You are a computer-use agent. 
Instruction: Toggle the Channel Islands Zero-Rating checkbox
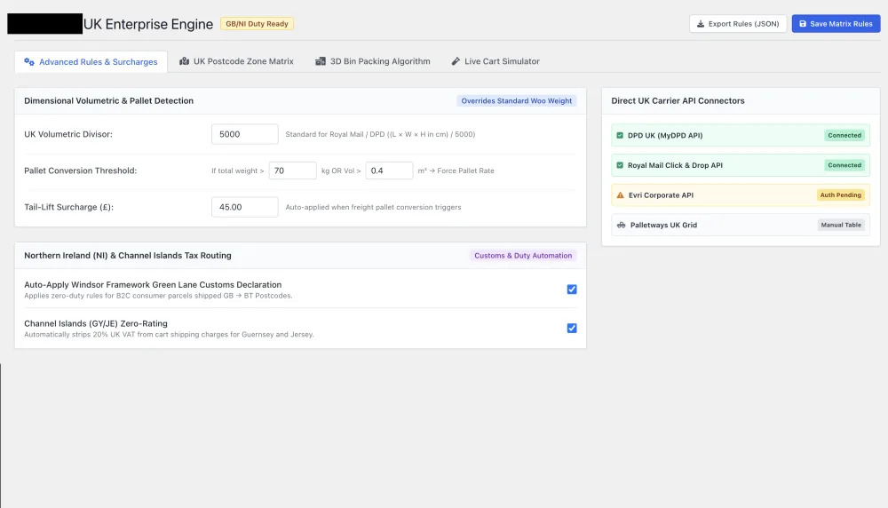[572, 328]
